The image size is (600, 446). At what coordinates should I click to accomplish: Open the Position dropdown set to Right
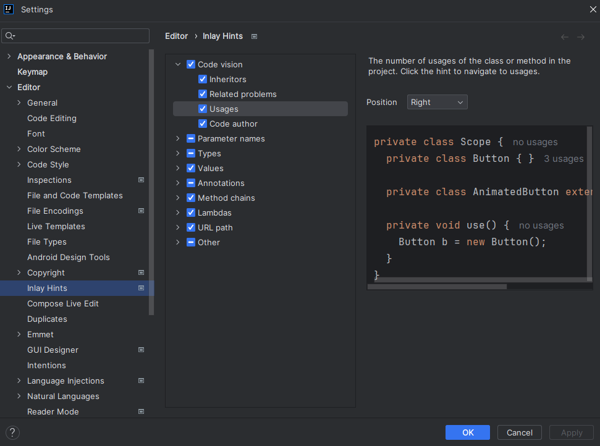coord(437,102)
